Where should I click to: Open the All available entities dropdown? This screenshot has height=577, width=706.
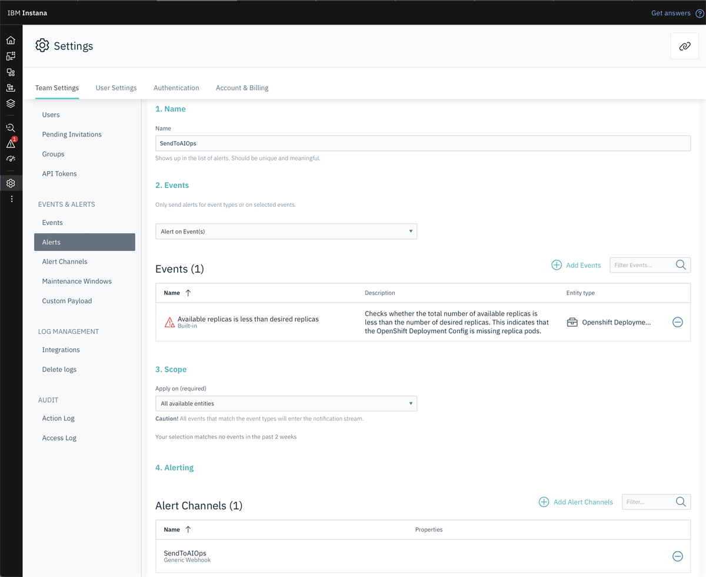point(286,404)
